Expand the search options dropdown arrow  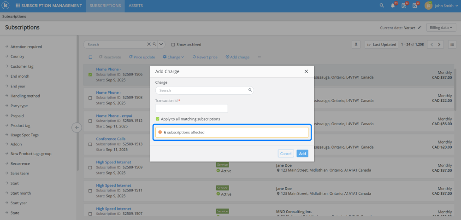(x=161, y=45)
